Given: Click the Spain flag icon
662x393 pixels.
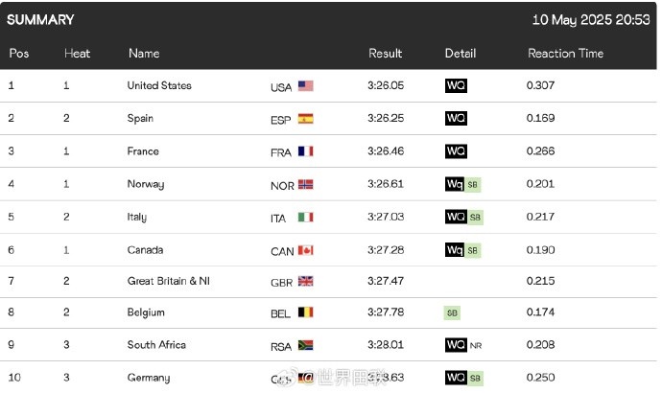Looking at the screenshot, I should pos(305,119).
